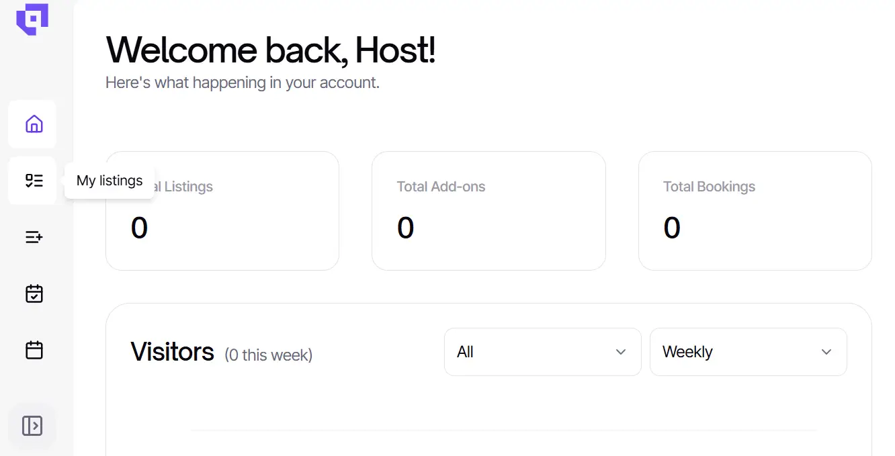Image resolution: width=895 pixels, height=456 pixels.
Task: Click the "Here's what happening" subtitle text
Action: (x=243, y=83)
